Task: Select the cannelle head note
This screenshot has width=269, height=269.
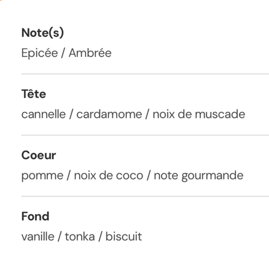Action: click(43, 114)
